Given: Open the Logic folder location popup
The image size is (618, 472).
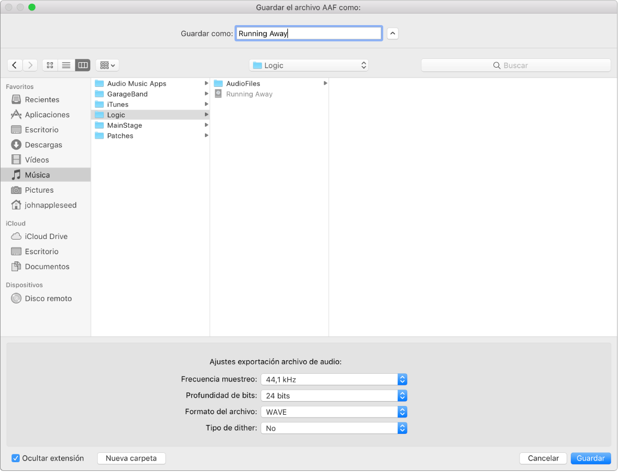Looking at the screenshot, I should pyautogui.click(x=309, y=65).
